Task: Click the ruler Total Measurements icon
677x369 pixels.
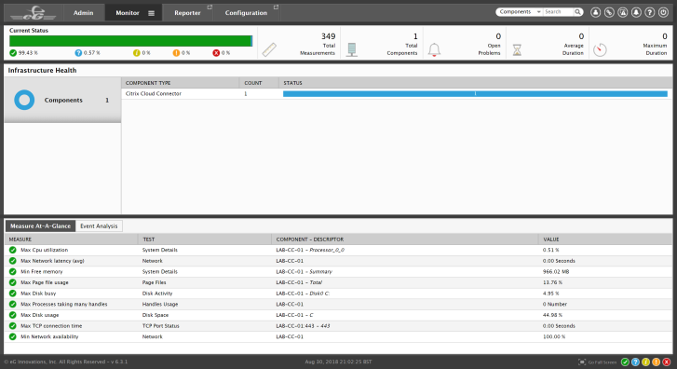Action: [269, 49]
